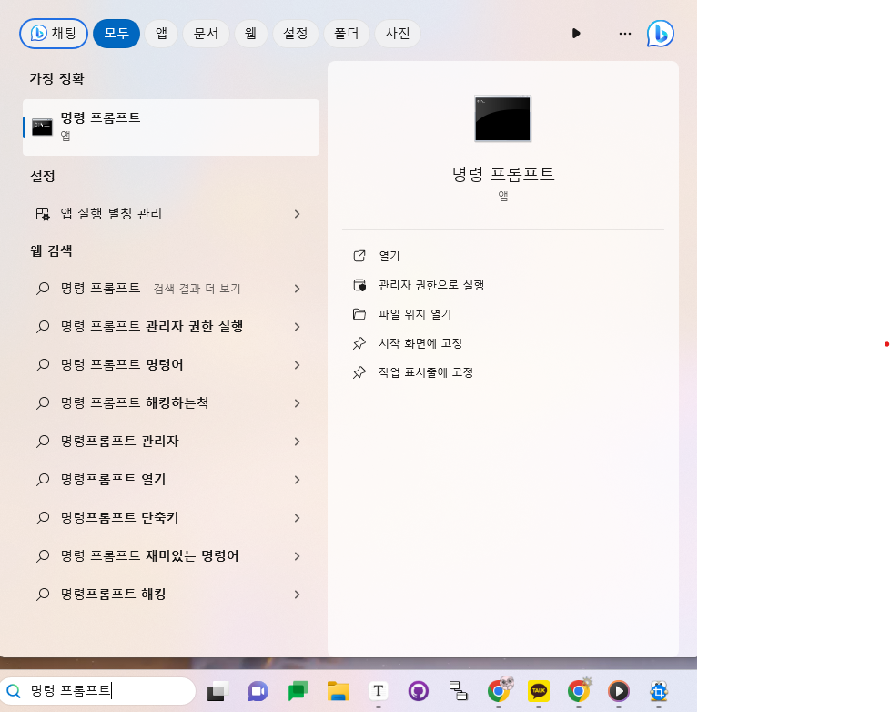This screenshot has width=890, height=712.
Task: Open Teams Chat from the taskbar
Action: [258, 691]
